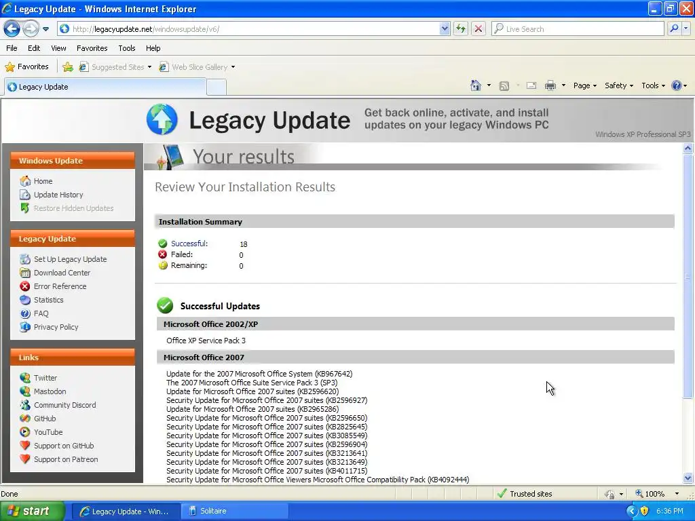Image resolution: width=695 pixels, height=521 pixels.
Task: Click the Support on Patreon heart icon
Action: click(25, 459)
